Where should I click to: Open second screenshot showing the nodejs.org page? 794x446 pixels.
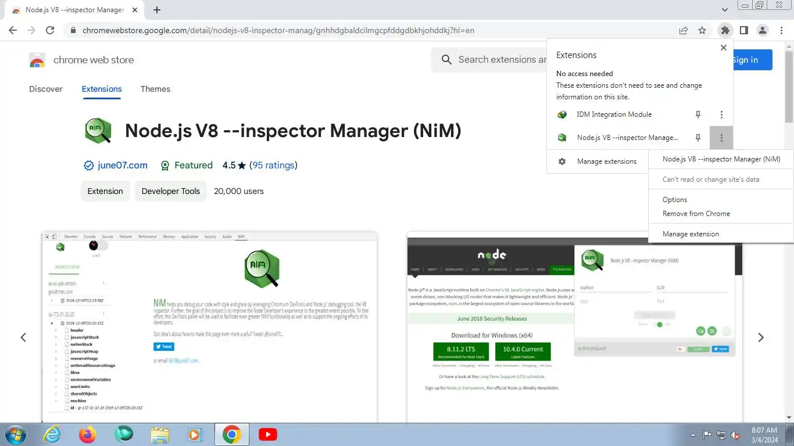point(574,327)
